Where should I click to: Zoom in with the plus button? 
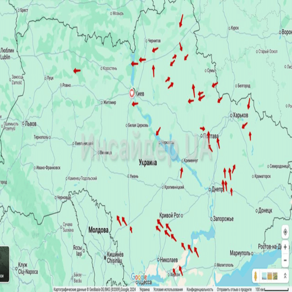[285, 248]
